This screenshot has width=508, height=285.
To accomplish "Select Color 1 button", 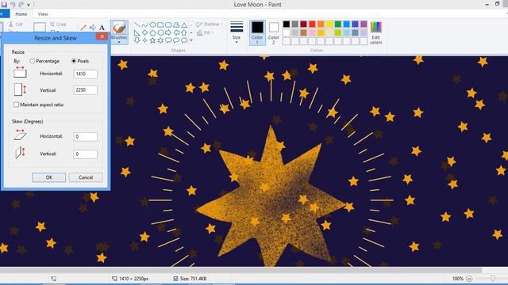I will point(257,32).
